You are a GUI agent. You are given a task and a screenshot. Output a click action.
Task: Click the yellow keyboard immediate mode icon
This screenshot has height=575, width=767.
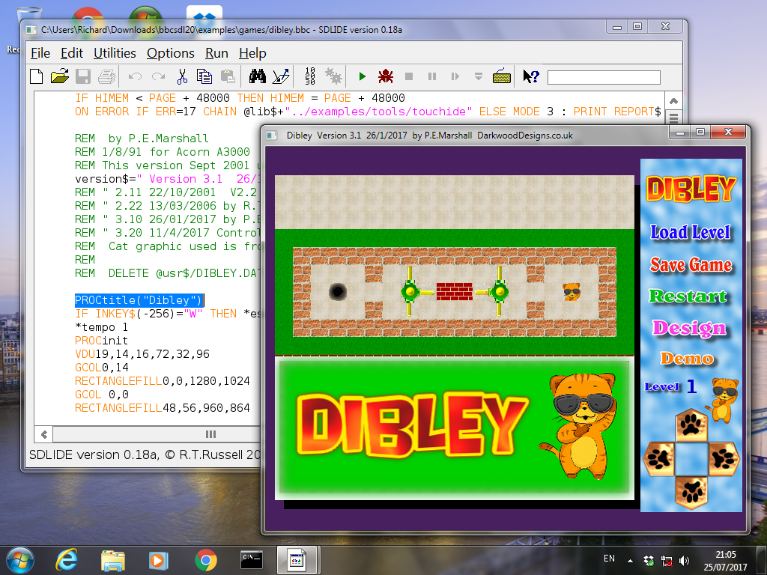(502, 76)
